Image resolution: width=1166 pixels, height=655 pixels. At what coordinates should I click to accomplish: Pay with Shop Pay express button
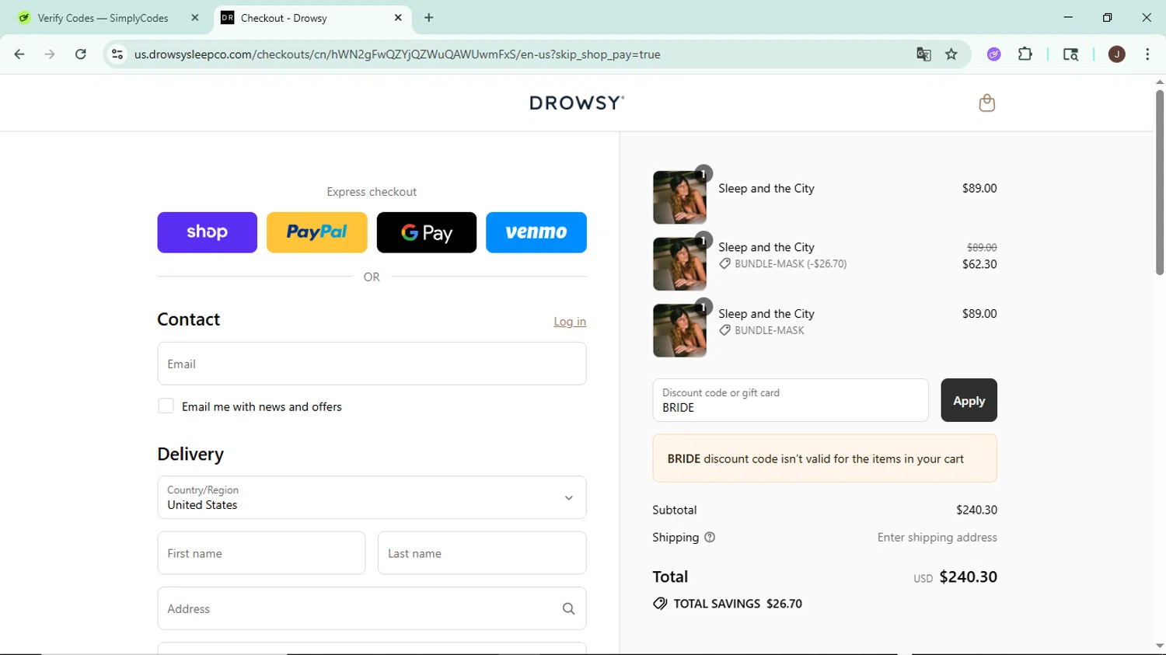click(207, 232)
